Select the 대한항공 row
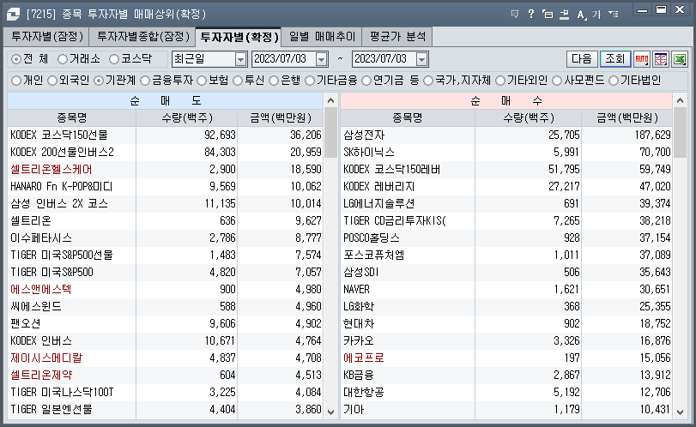The width and height of the screenshot is (696, 427). pos(506,393)
